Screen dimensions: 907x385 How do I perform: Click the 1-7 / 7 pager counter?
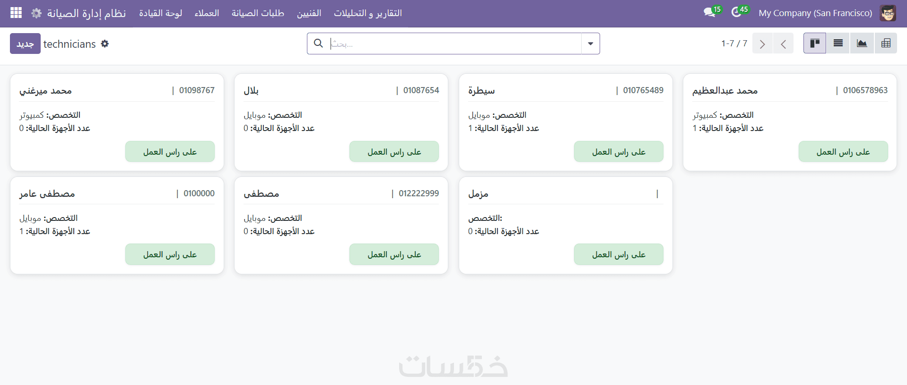(734, 44)
